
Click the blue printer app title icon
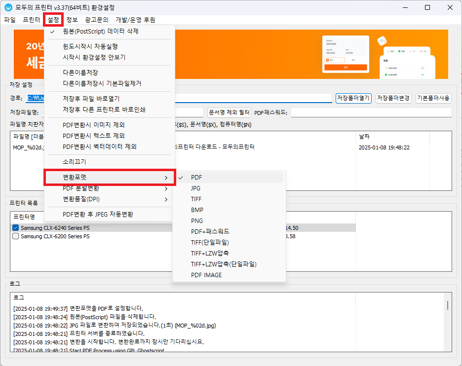pyautogui.click(x=8, y=7)
